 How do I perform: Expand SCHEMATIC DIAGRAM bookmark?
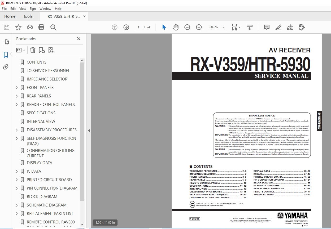(x=17, y=205)
